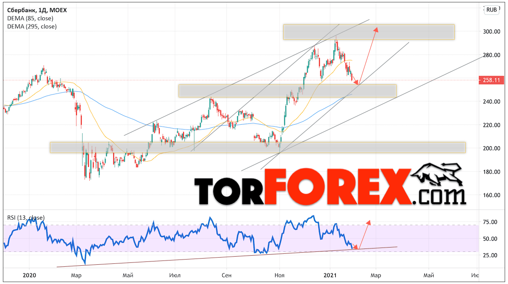This screenshot has width=508, height=284.
Task: Click the 180.00 price axis label
Action: click(492, 172)
